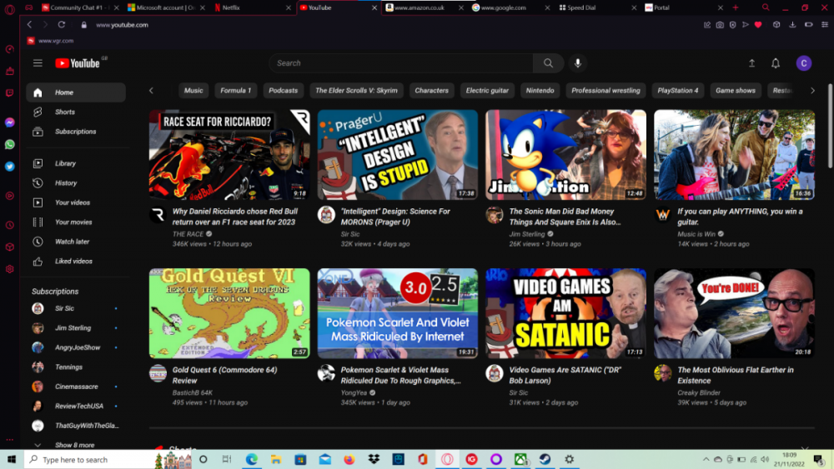Click the page vertical scrollbar

(830, 127)
